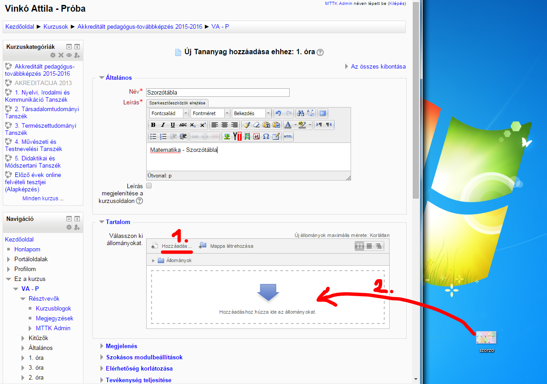Open the text color dropdown arrow
The image size is (547, 384).
(295, 125)
